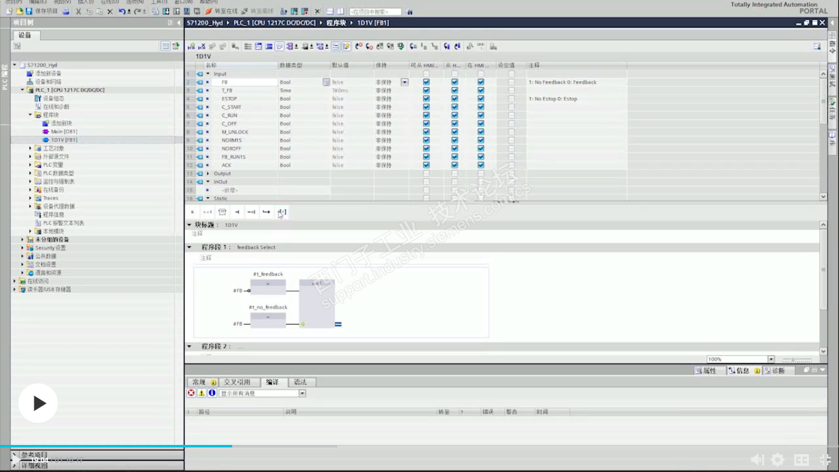Click the search binoculars icon beside project search
The height and width of the screenshot is (472, 839).
[410, 12]
